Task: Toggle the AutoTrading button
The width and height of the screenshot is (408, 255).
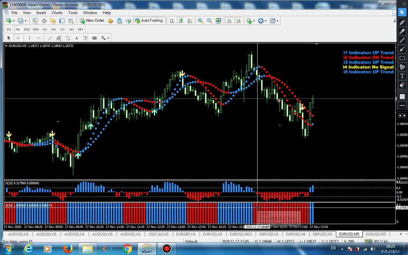Action: (x=149, y=21)
